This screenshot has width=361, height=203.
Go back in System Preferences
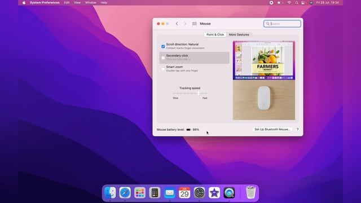tap(177, 24)
